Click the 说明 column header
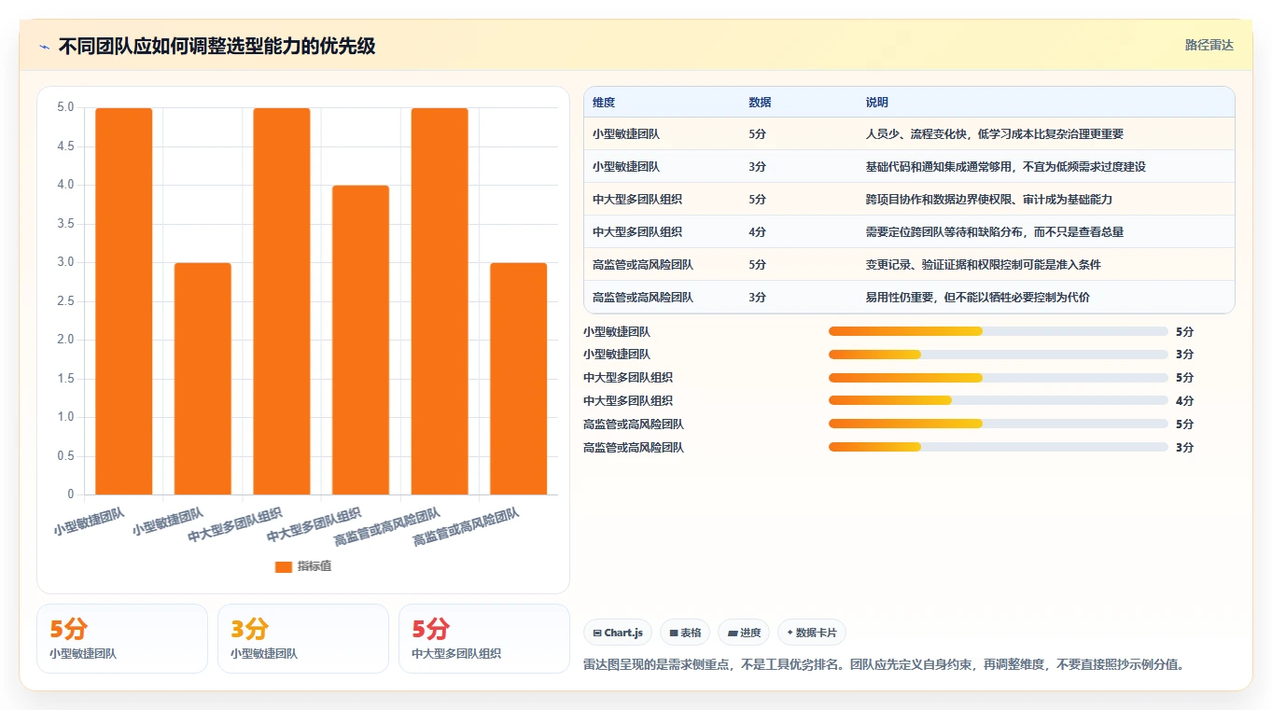The width and height of the screenshot is (1272, 710). 877,103
